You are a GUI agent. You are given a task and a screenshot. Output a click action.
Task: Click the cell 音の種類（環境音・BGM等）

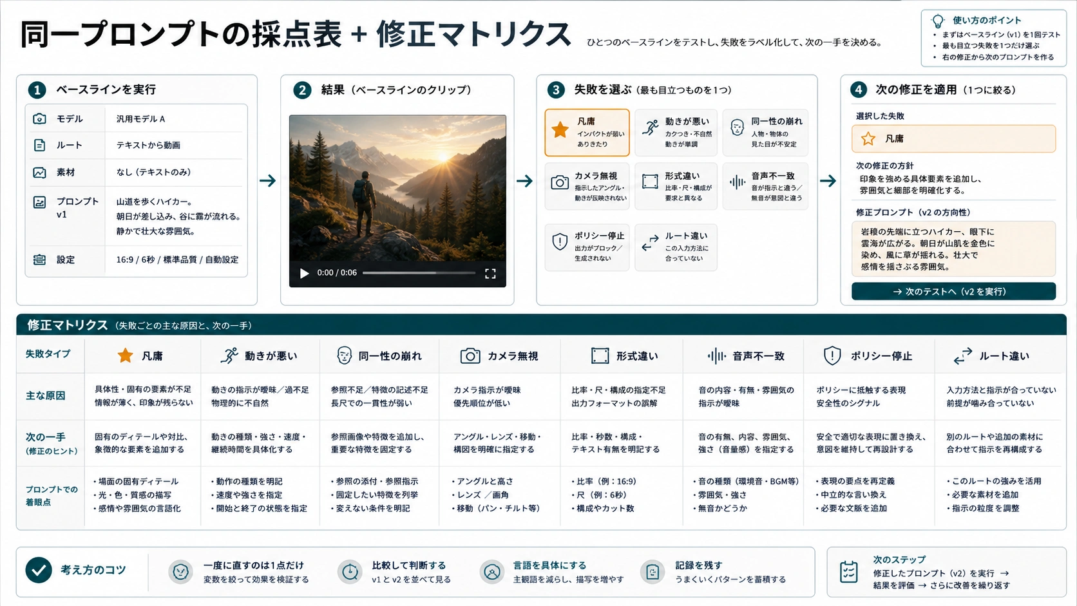coord(746,481)
